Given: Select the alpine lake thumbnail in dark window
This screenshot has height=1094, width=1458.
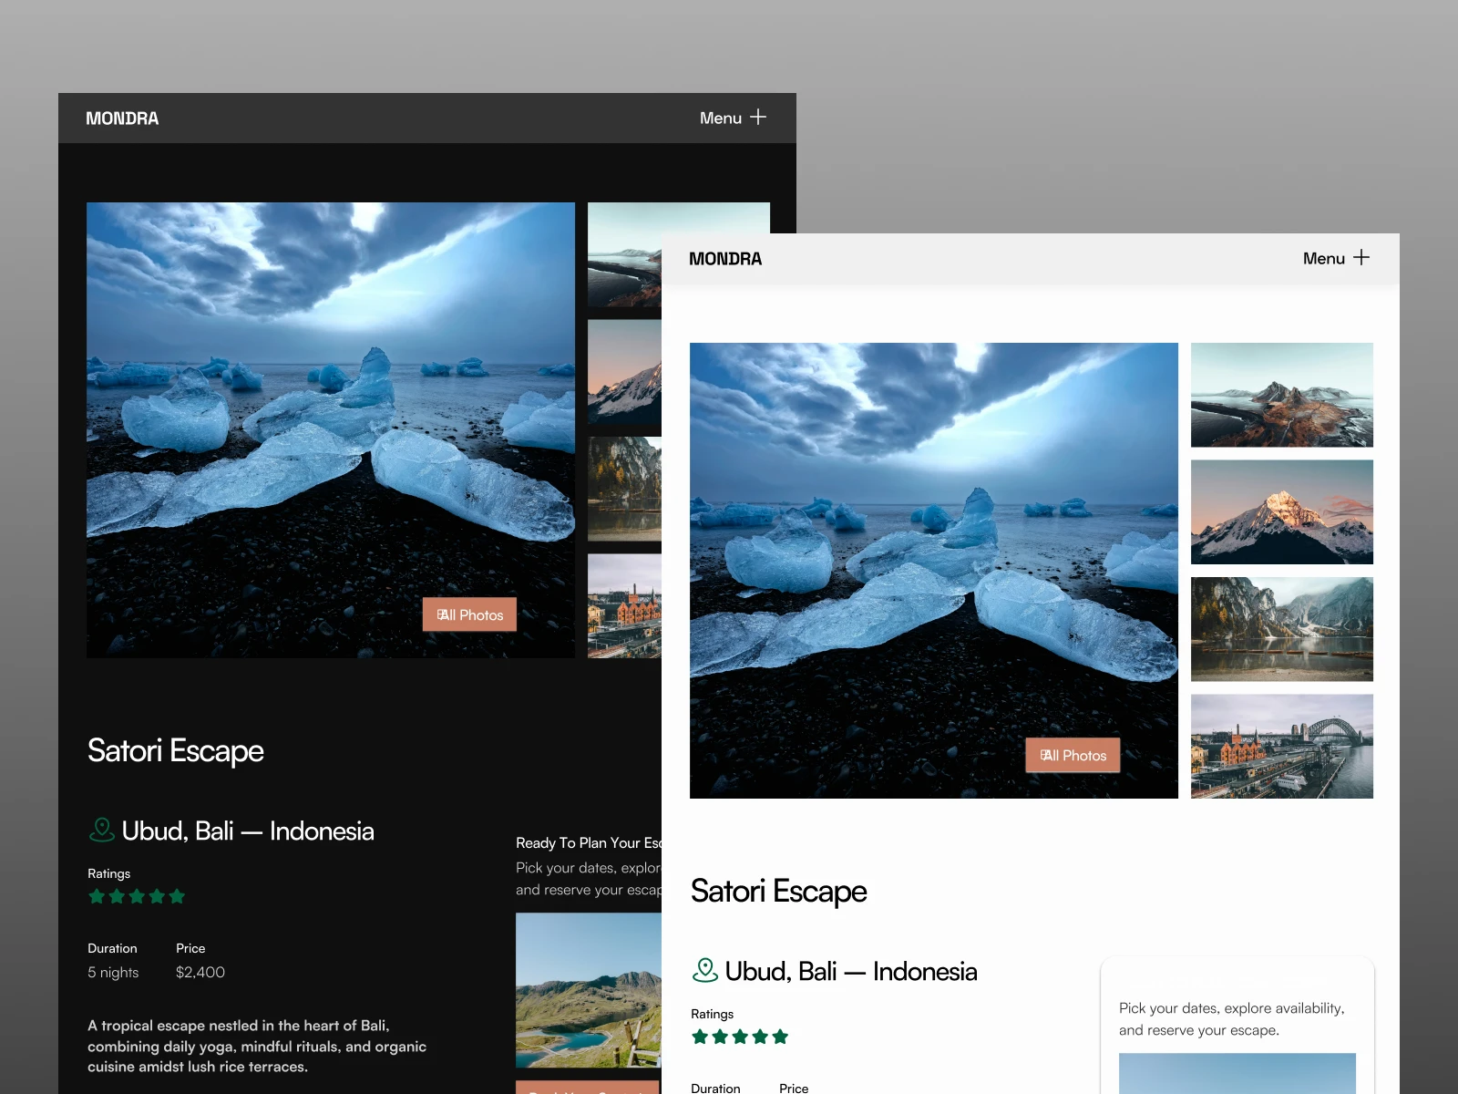Looking at the screenshot, I should coord(625,489).
